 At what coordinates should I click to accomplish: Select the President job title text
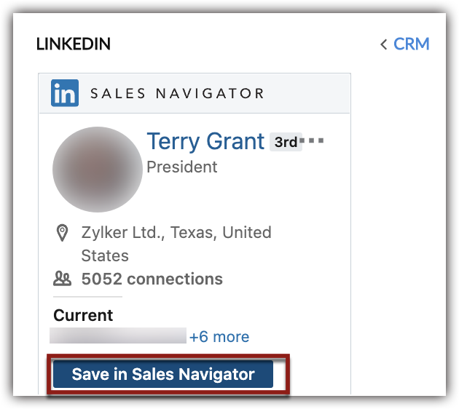[x=182, y=167]
